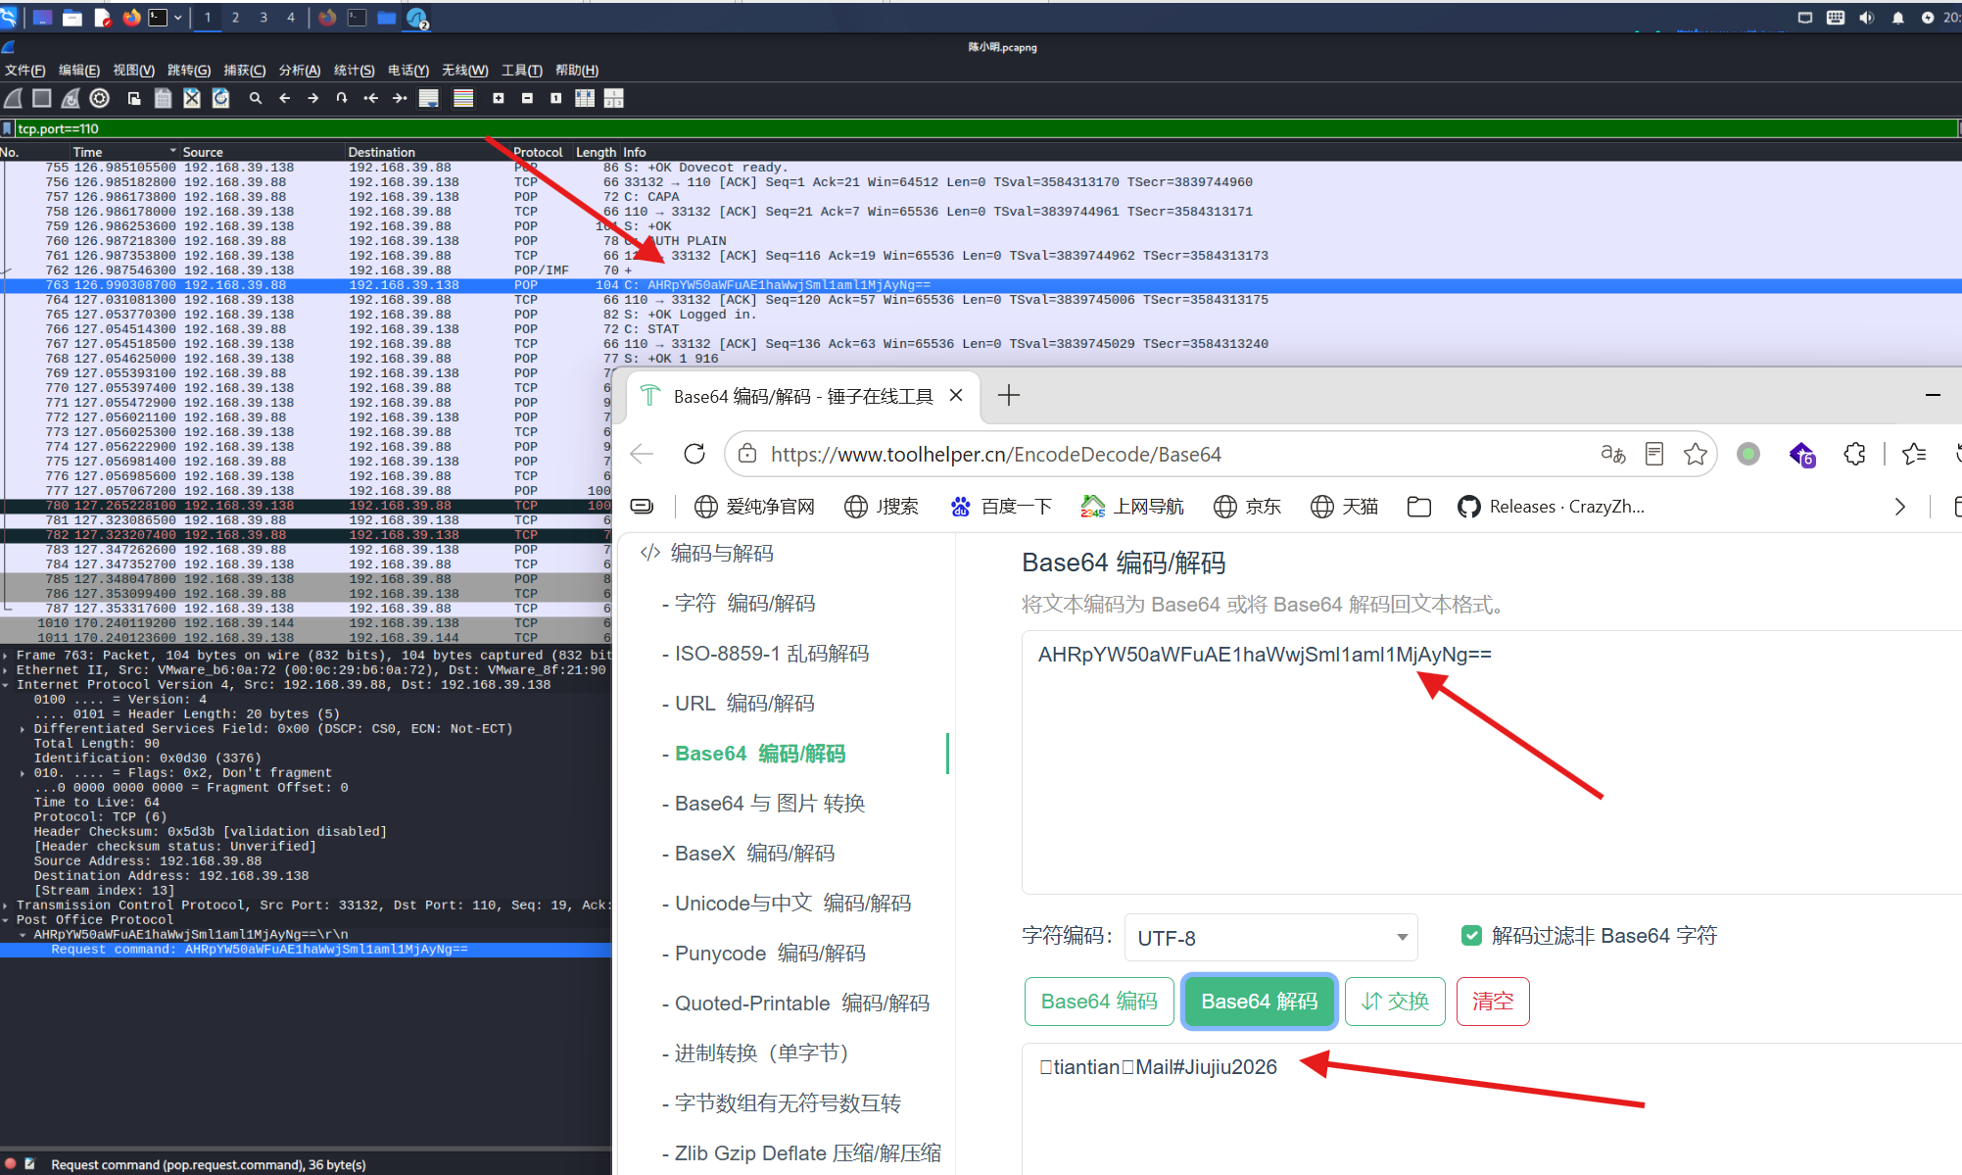This screenshot has height=1175, width=1962.
Task: Collapse Internet Protocol Version 4 node
Action: coord(6,685)
